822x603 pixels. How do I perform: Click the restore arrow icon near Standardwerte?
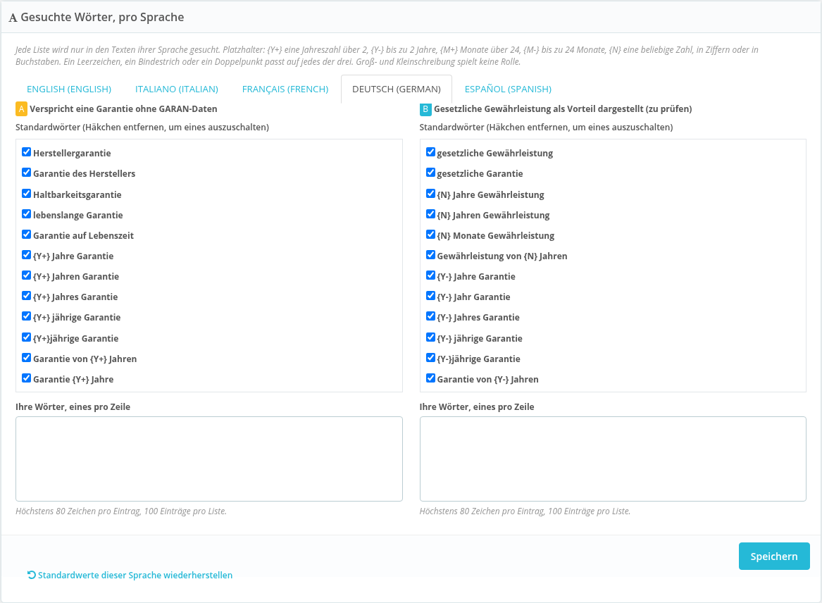pos(32,575)
